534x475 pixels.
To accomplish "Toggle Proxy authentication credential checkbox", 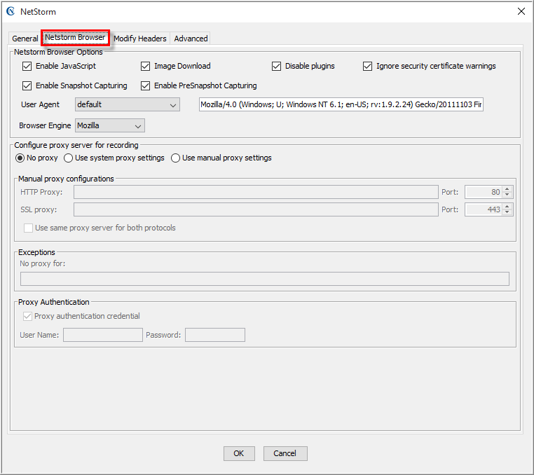I will [27, 317].
